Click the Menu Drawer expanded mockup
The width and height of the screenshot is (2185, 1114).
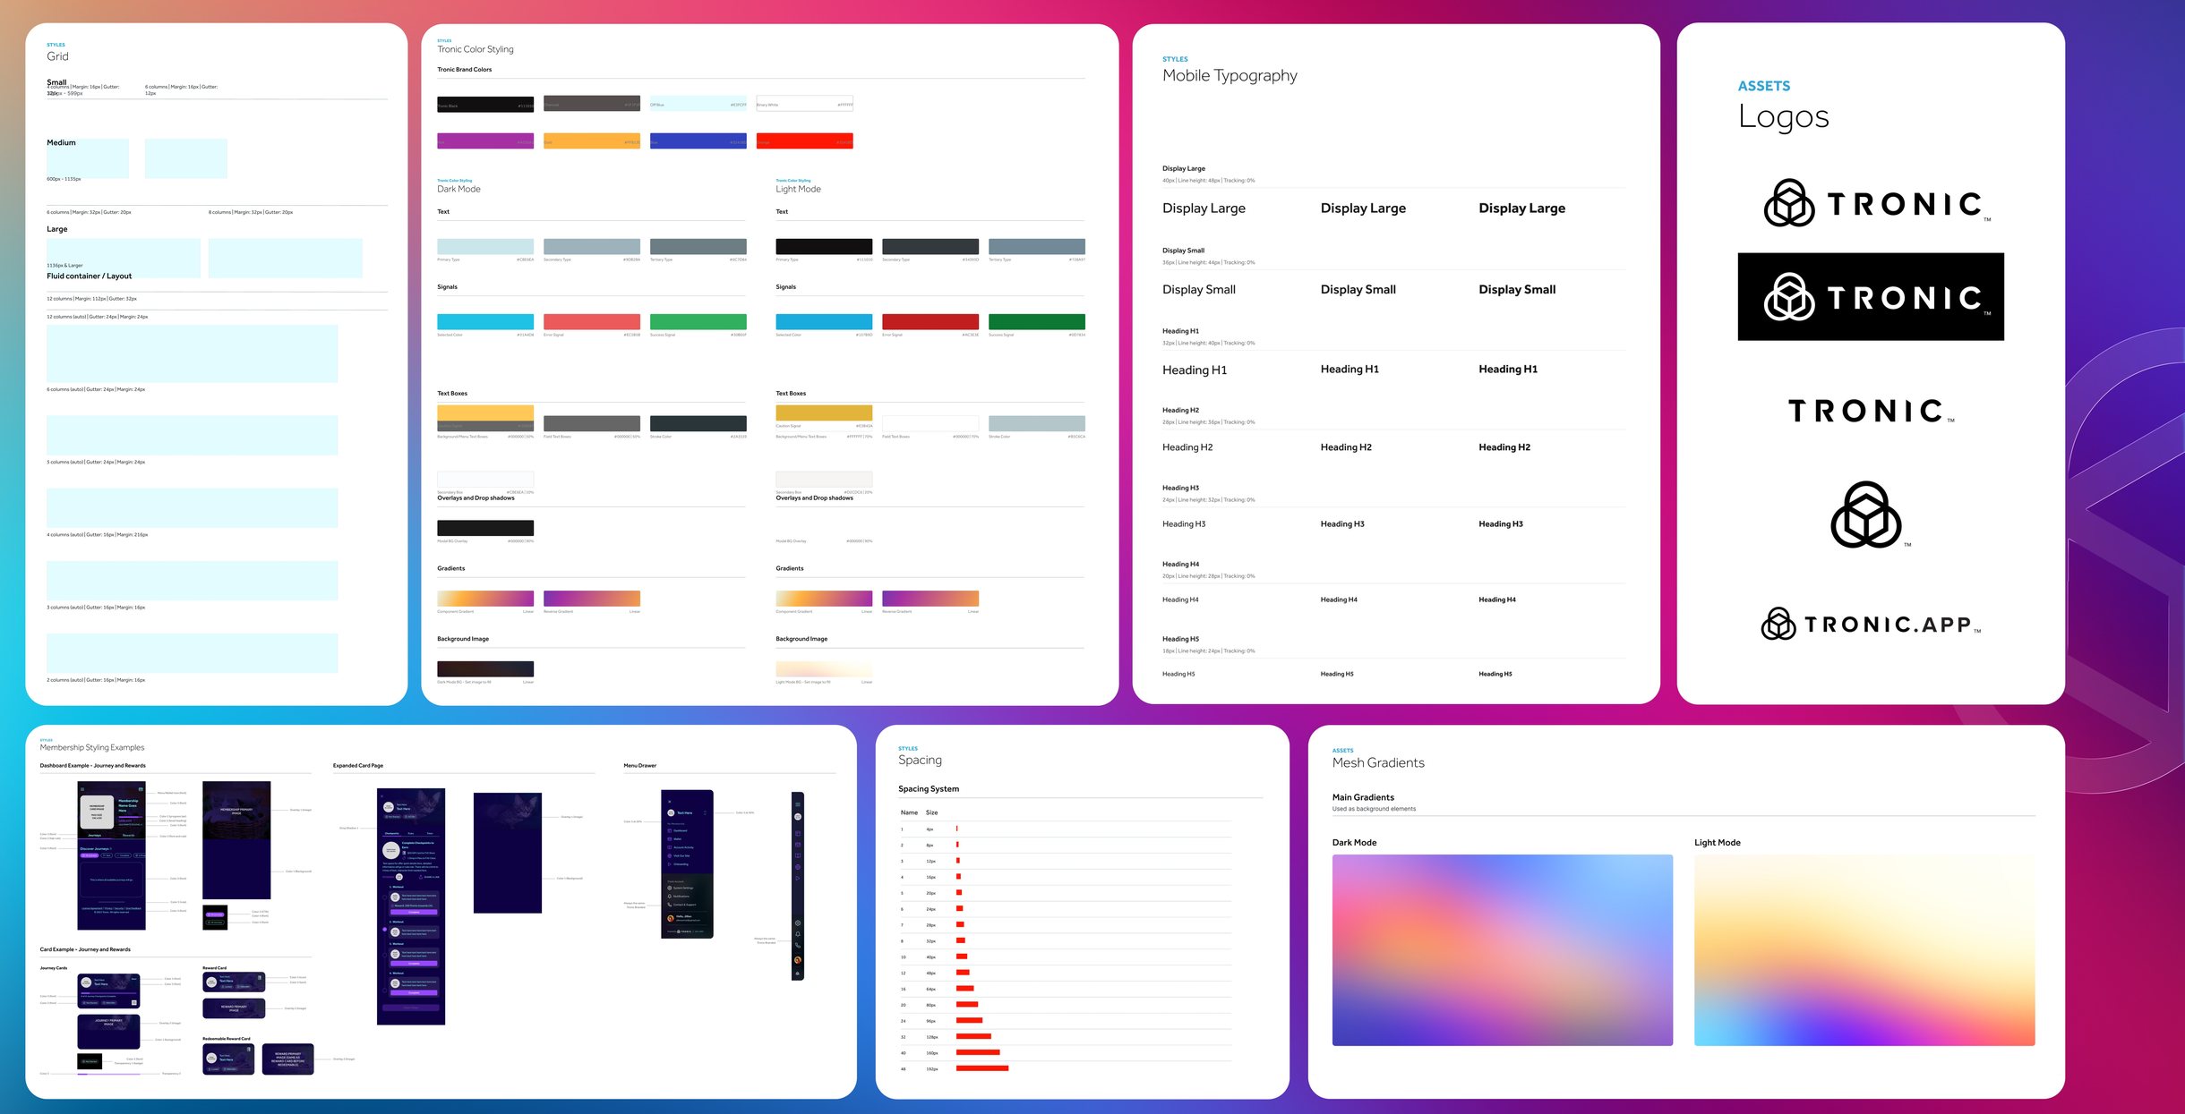(687, 864)
